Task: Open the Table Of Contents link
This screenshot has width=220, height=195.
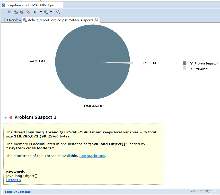Action: (17, 192)
